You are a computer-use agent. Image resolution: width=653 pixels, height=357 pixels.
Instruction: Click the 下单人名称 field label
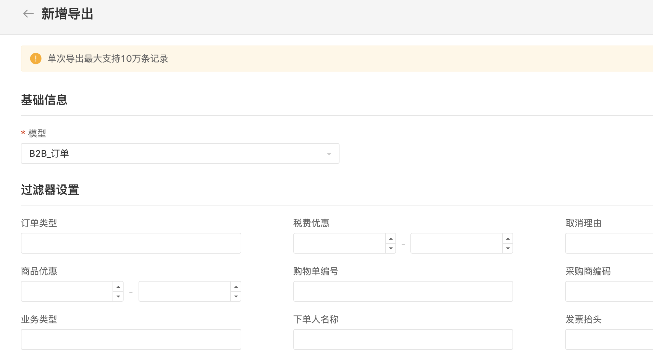[316, 319]
